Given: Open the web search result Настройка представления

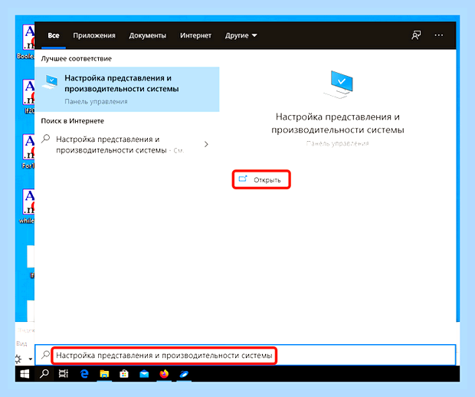Looking at the screenshot, I should coord(127,145).
